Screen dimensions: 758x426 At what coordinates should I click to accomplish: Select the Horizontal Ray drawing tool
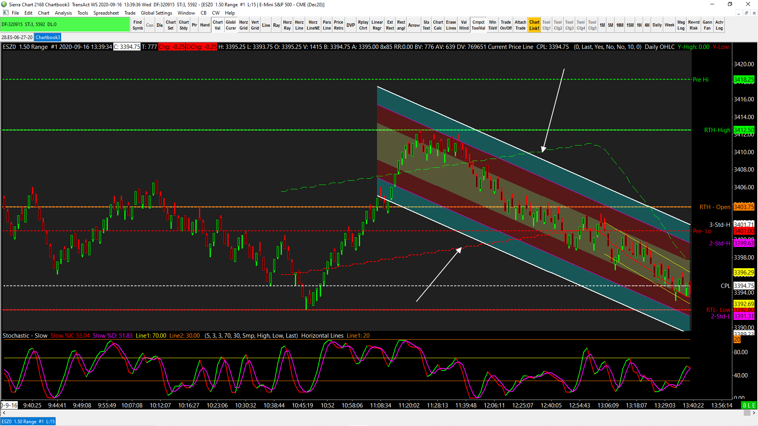(287, 25)
